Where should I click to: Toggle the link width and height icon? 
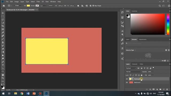click(x=65, y=6)
